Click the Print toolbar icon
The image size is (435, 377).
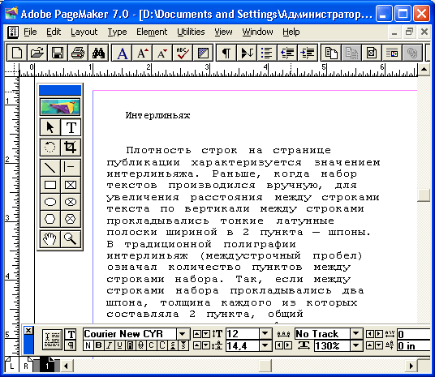(x=78, y=53)
